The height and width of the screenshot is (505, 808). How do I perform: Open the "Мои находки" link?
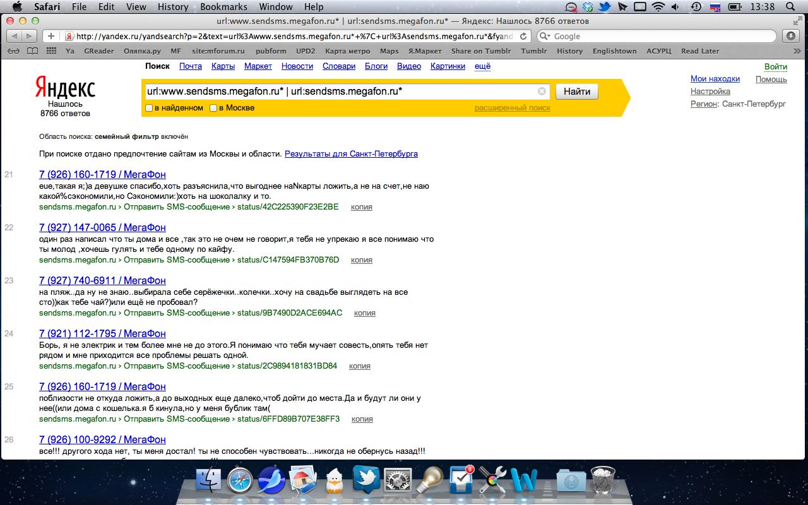pyautogui.click(x=715, y=79)
